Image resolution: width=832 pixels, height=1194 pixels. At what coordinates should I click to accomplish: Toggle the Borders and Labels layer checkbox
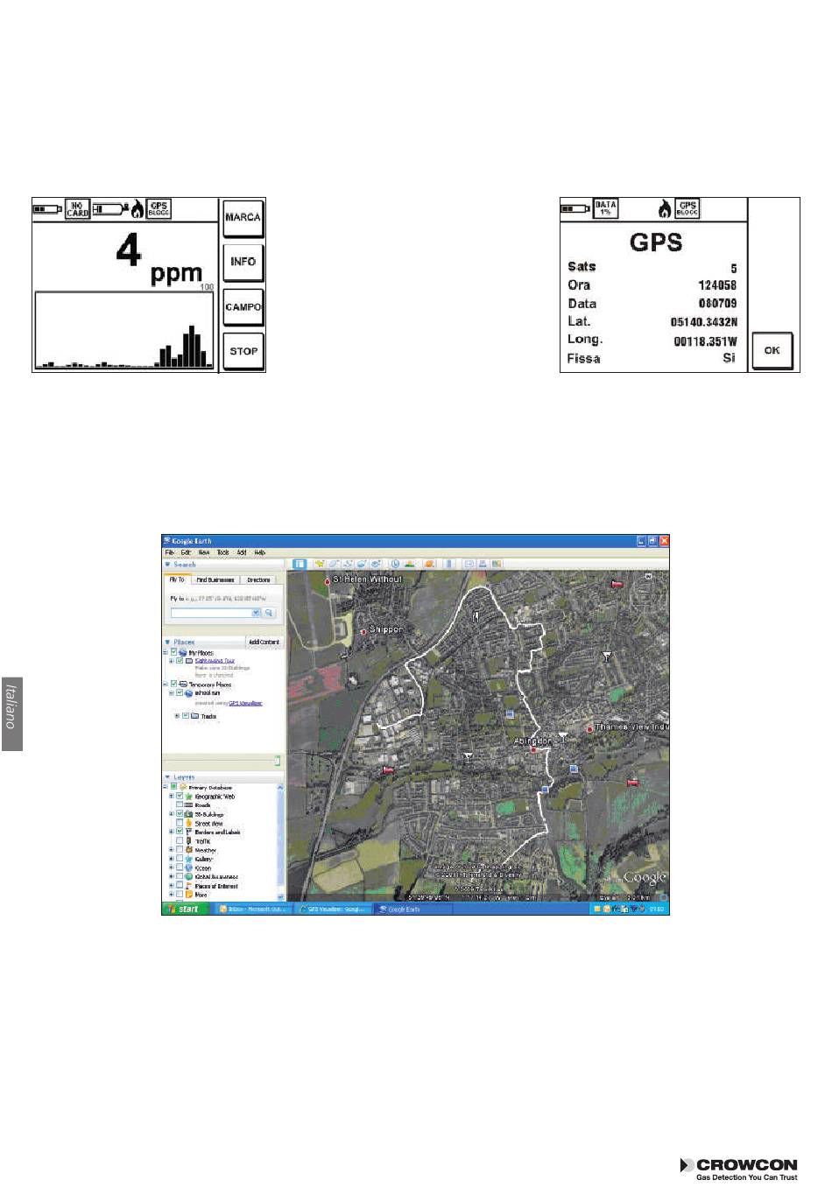pyautogui.click(x=180, y=832)
